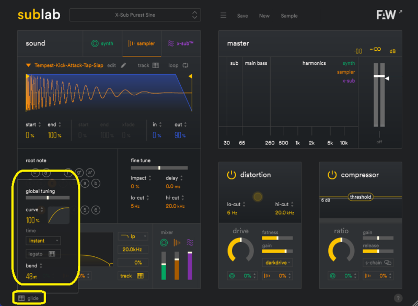The height and width of the screenshot is (306, 418).
Task: Click the pencil edit icon next to sample name
Action: (x=124, y=65)
